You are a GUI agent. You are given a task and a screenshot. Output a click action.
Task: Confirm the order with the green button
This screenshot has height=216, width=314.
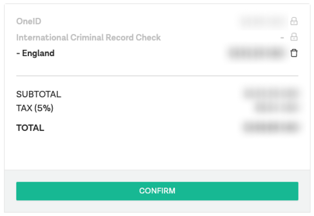click(157, 191)
